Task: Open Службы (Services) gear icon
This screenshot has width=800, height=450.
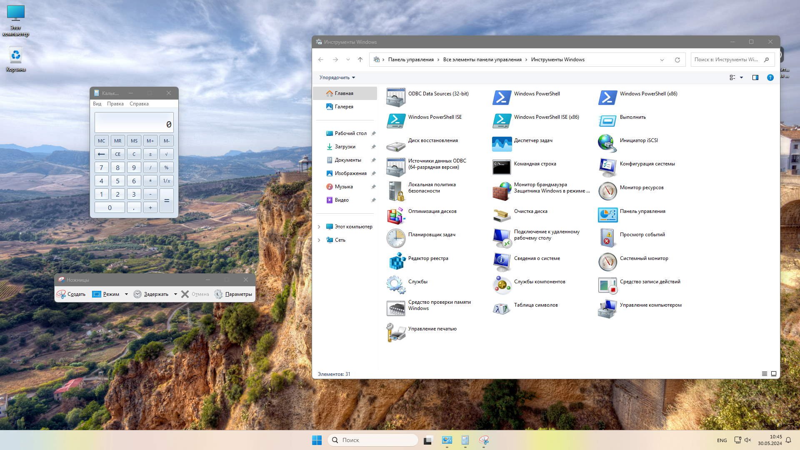Action: (x=395, y=285)
